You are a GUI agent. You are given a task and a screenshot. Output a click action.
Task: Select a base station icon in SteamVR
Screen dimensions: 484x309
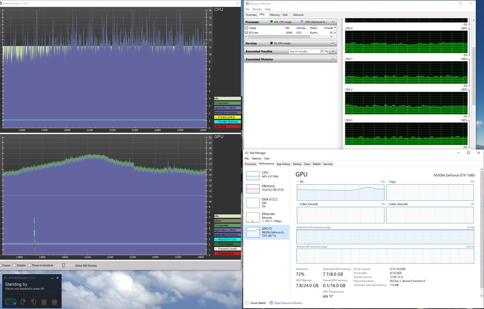click(x=44, y=302)
